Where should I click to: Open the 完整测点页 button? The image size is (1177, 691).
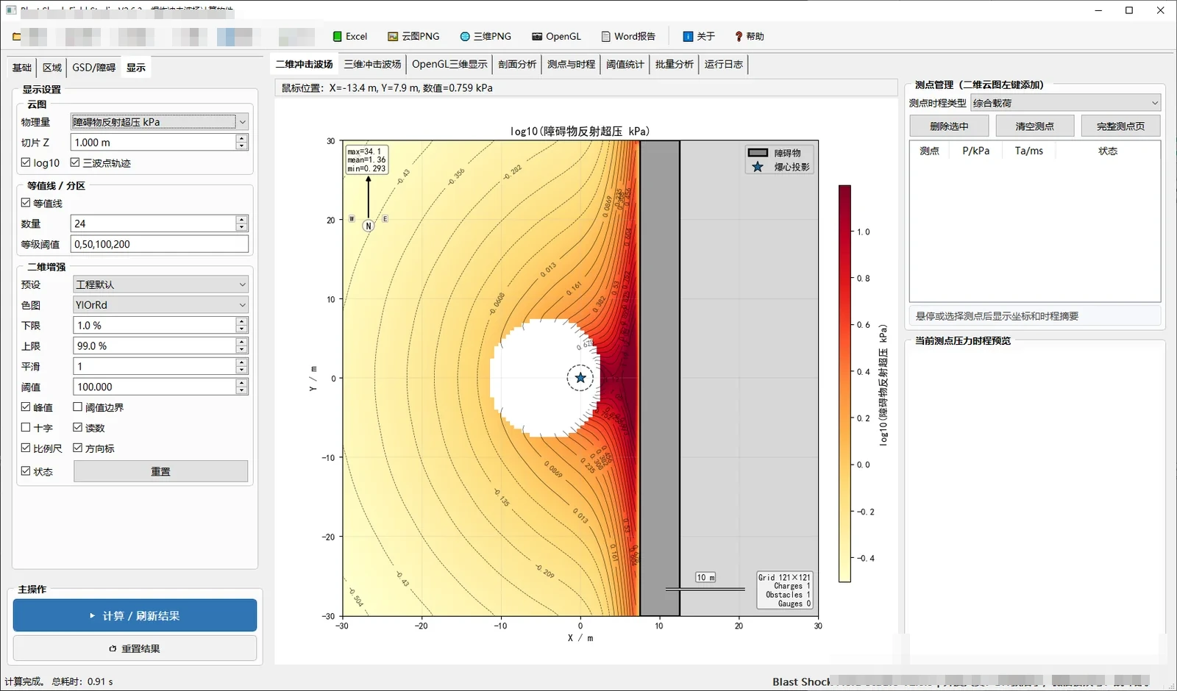1120,126
